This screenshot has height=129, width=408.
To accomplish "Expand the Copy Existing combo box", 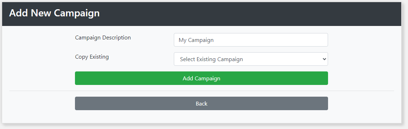I will coord(251,59).
